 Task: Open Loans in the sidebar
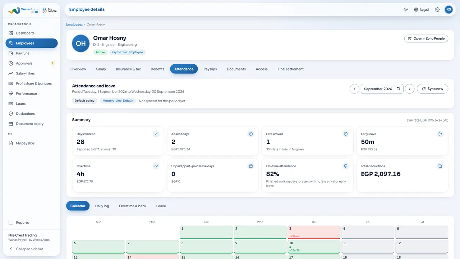coord(32,104)
